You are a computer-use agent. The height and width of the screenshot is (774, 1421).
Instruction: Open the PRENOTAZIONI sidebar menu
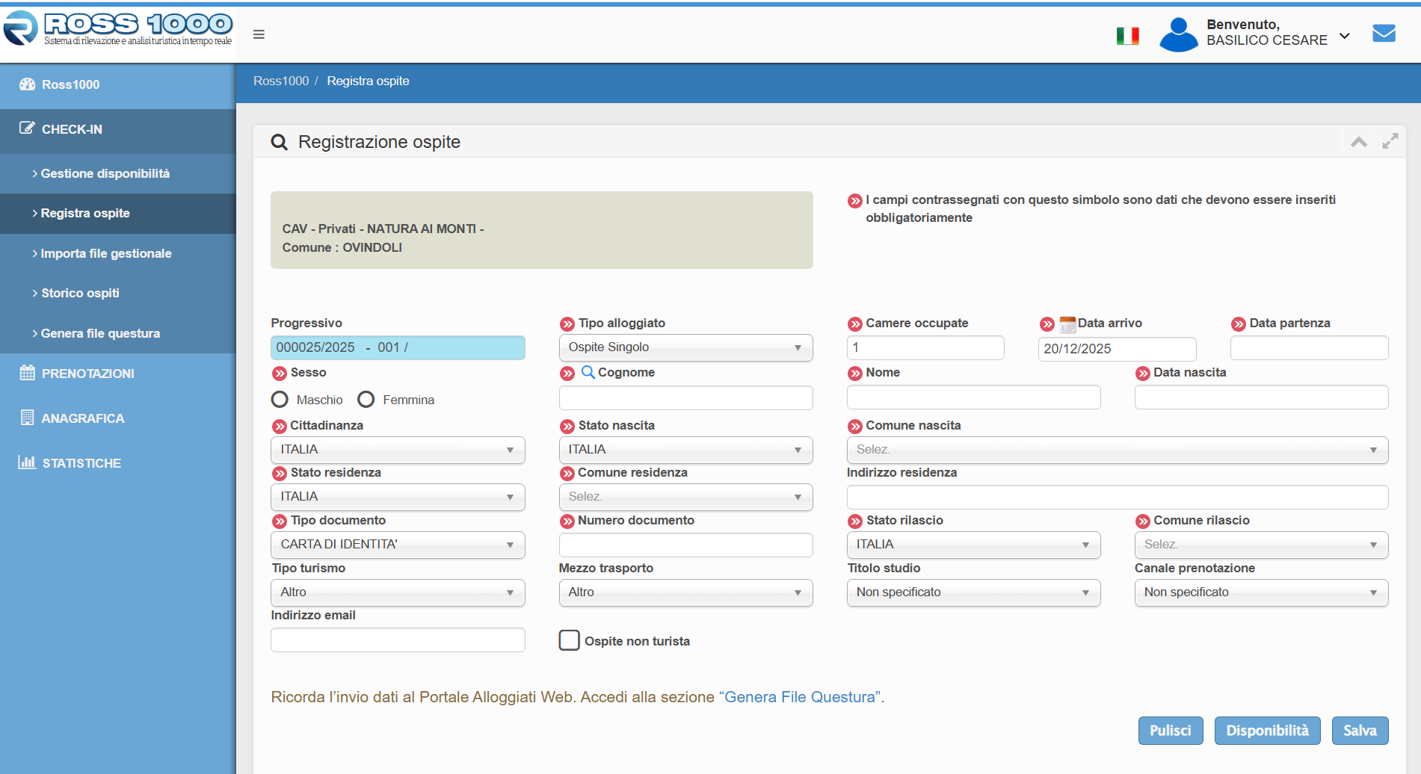[87, 374]
